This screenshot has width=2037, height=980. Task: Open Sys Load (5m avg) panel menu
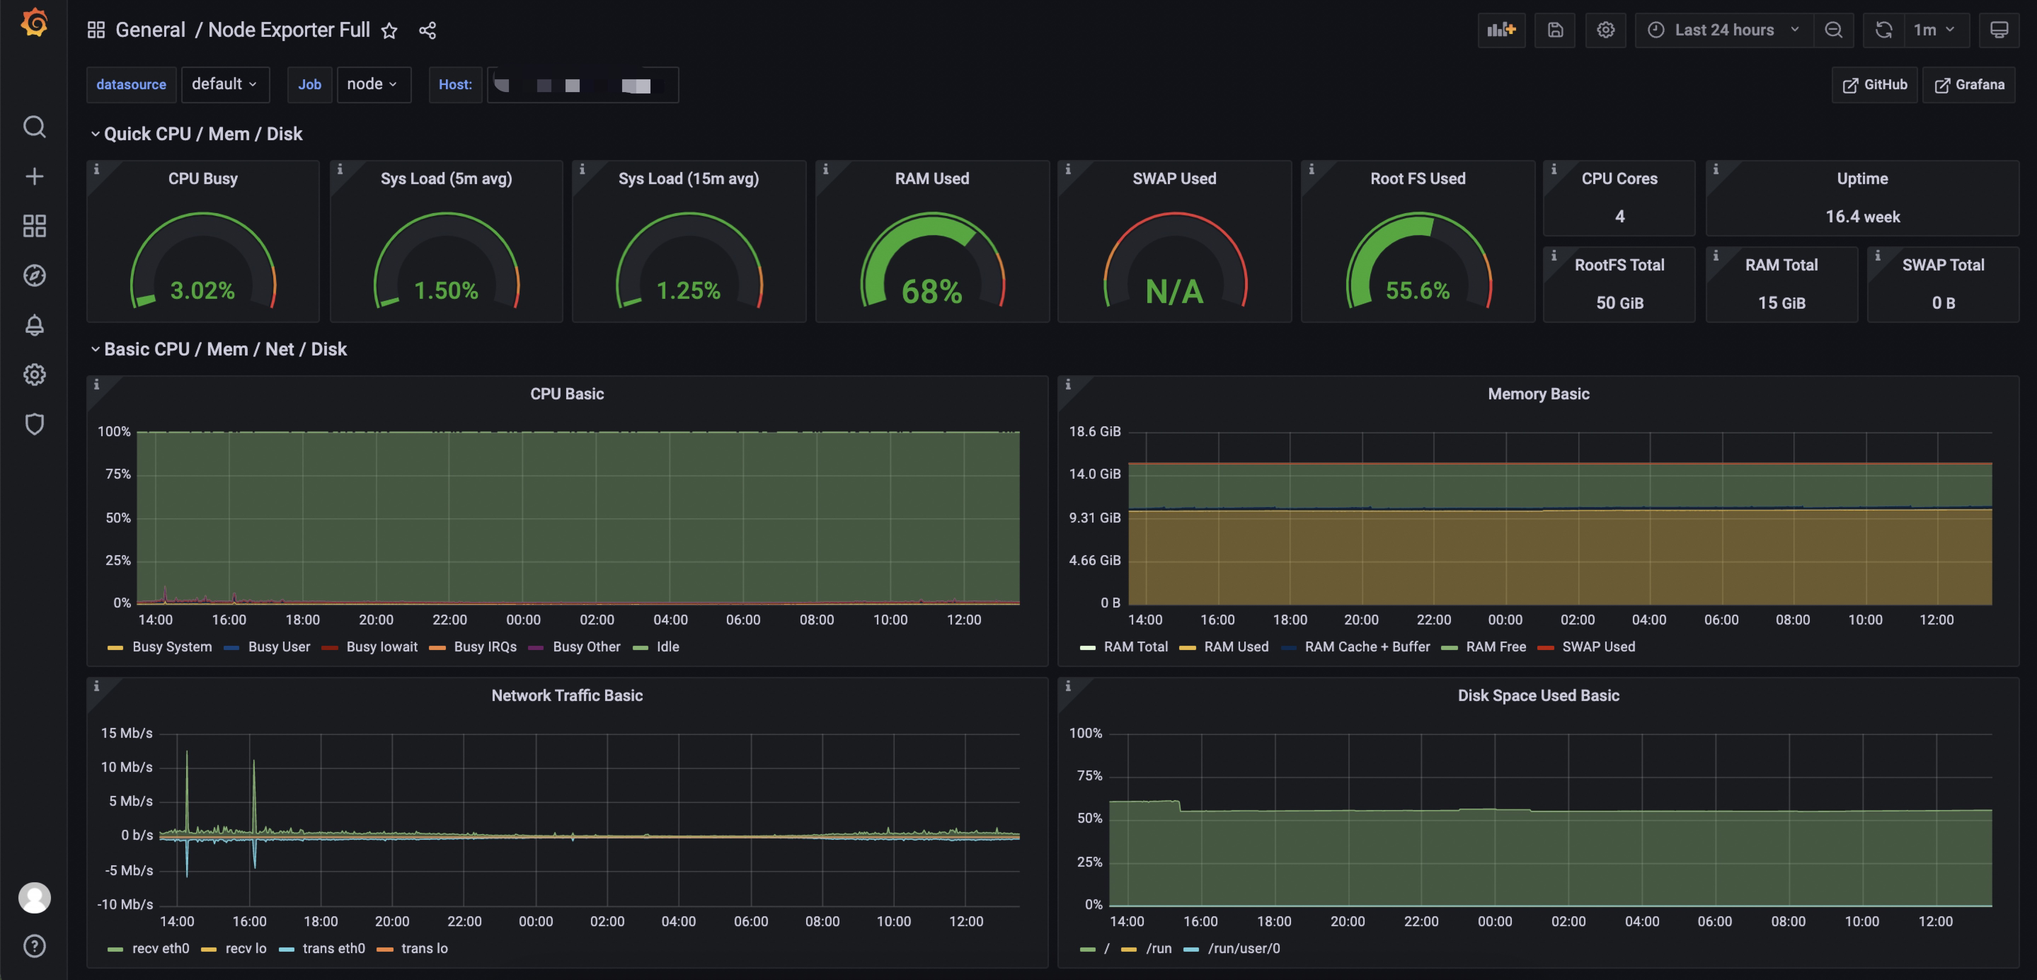click(x=446, y=178)
